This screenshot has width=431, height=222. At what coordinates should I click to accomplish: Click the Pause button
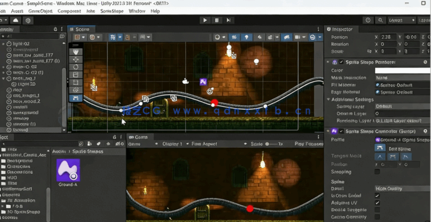[x=216, y=20]
